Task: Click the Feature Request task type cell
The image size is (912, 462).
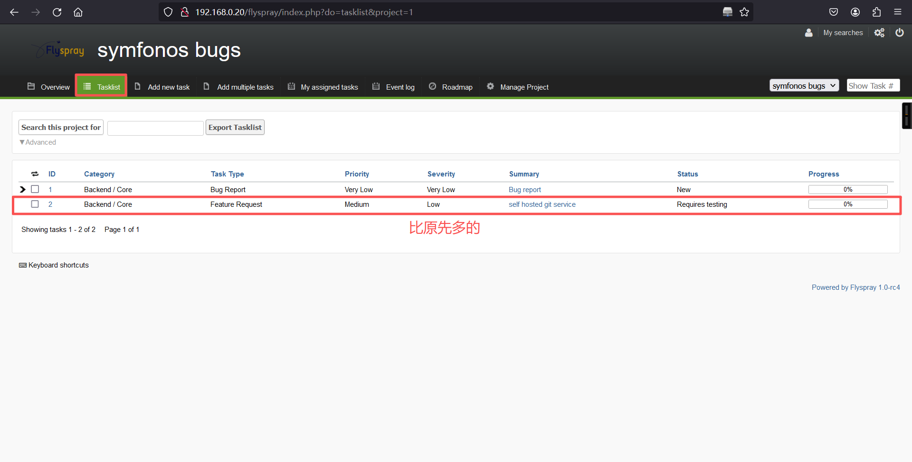Action: [x=236, y=204]
